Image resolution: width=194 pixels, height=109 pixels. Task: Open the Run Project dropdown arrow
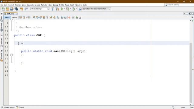[x=65, y=9]
